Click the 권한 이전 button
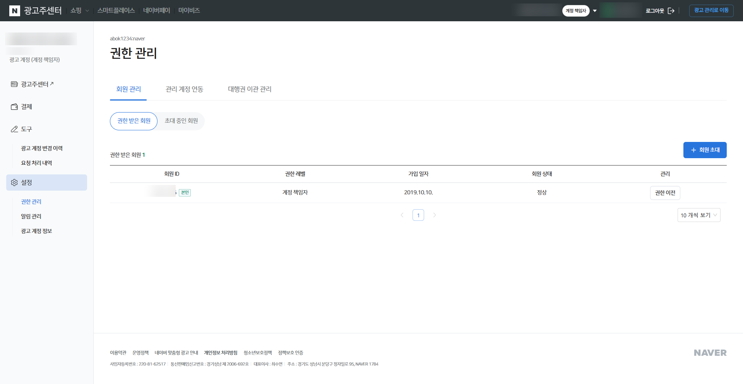This screenshot has width=743, height=384. click(x=665, y=193)
